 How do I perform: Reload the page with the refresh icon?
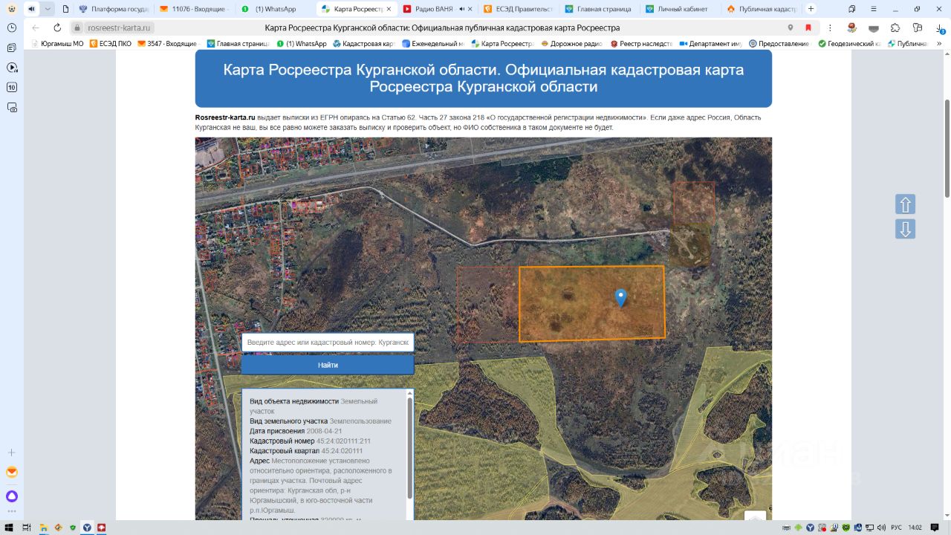point(57,27)
